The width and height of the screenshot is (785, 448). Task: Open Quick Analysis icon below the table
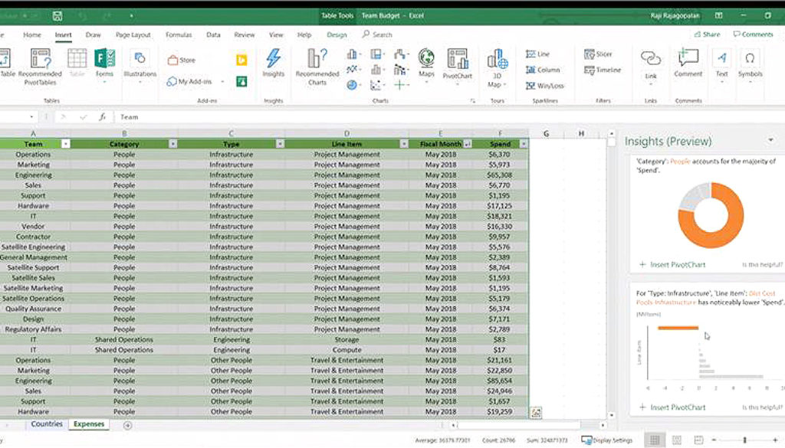click(536, 413)
